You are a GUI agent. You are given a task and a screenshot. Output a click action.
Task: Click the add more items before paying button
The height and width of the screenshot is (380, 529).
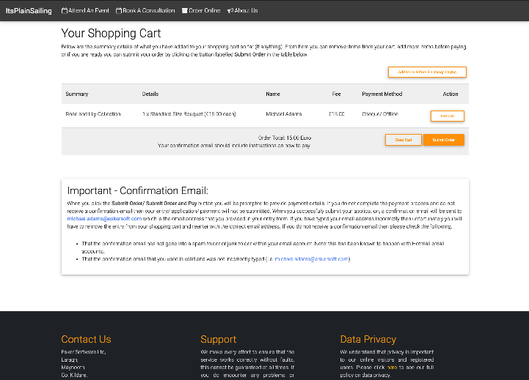(427, 72)
